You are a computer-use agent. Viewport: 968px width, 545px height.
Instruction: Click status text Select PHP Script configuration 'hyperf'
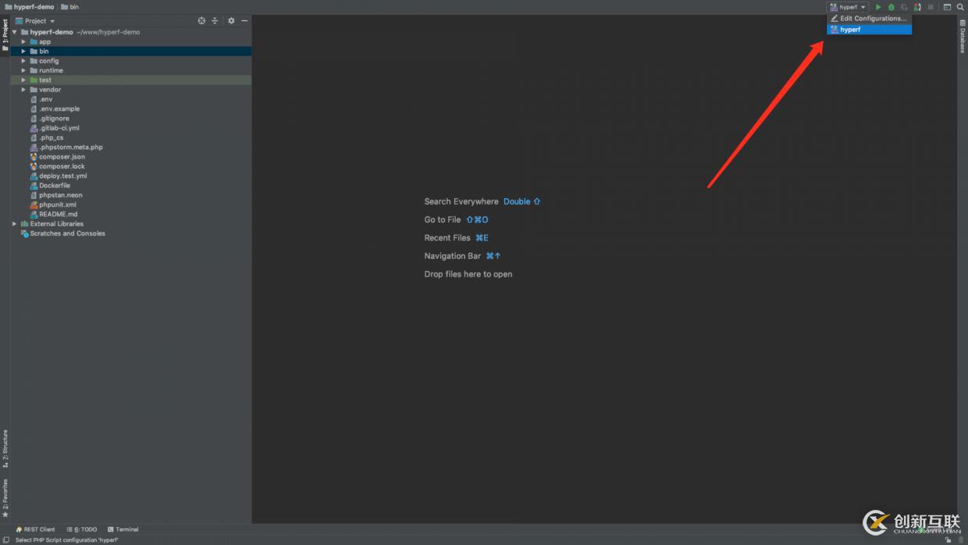67,540
